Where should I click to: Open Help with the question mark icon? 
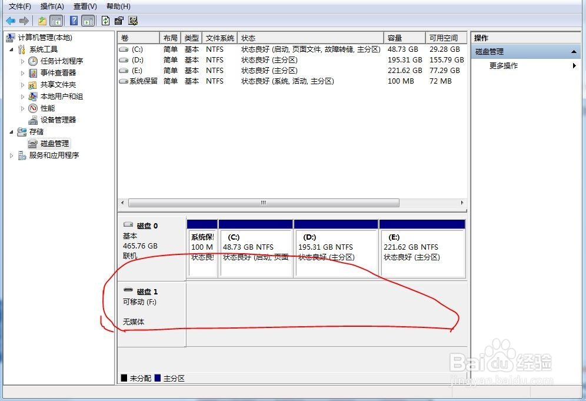(74, 21)
